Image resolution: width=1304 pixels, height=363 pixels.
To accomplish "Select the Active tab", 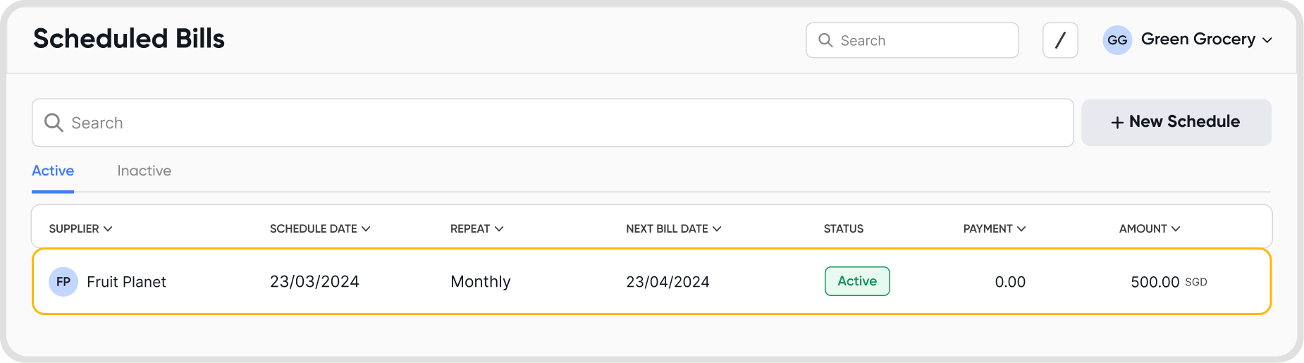I will (53, 171).
